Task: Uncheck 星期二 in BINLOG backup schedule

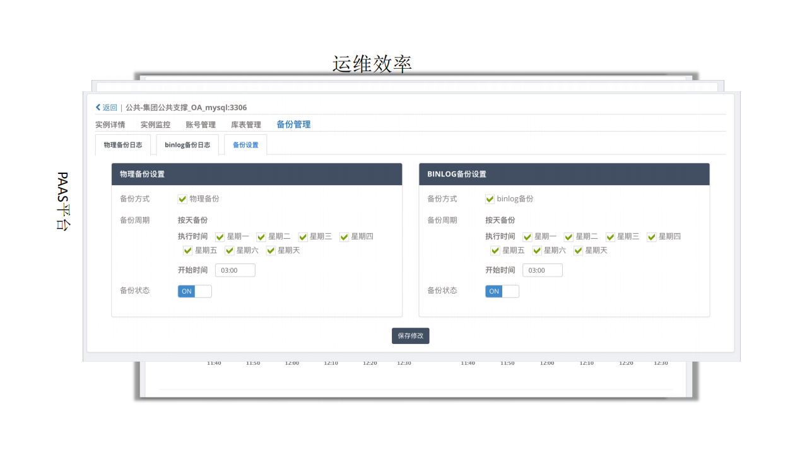Action: tap(567, 237)
